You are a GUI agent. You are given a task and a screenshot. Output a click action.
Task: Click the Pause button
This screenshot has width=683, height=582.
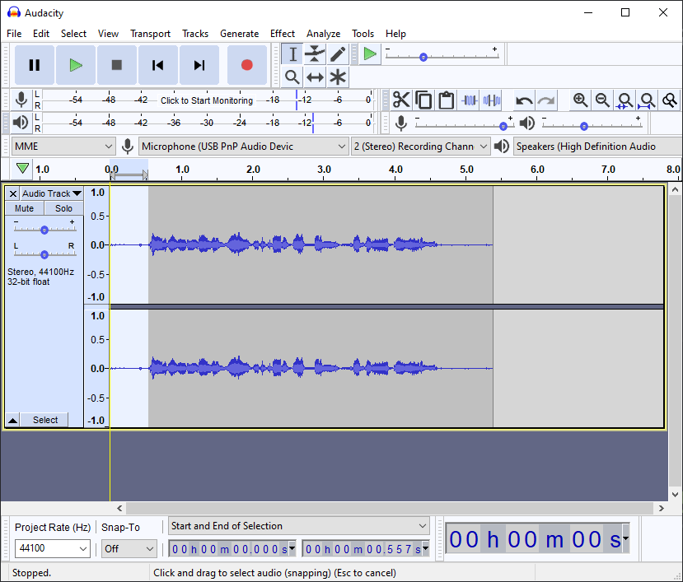[35, 65]
